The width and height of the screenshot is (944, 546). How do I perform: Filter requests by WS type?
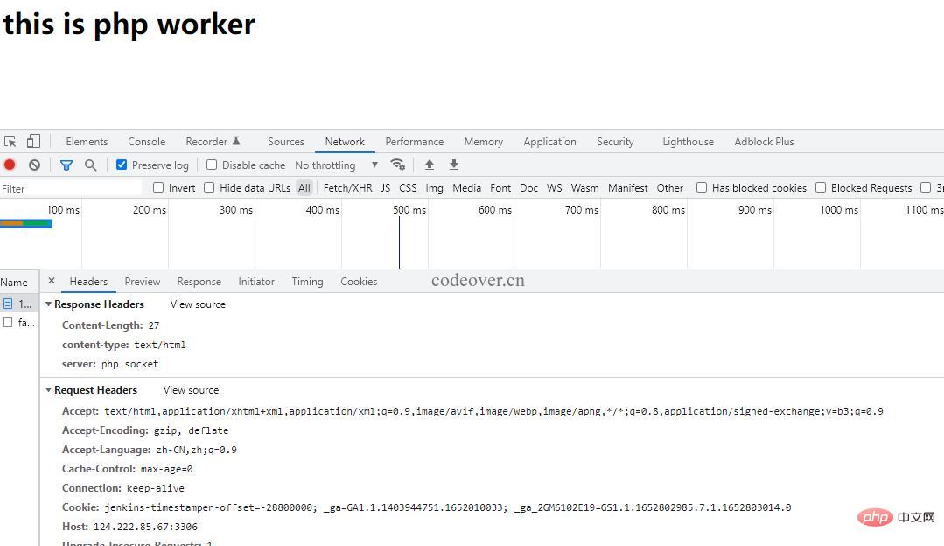555,188
